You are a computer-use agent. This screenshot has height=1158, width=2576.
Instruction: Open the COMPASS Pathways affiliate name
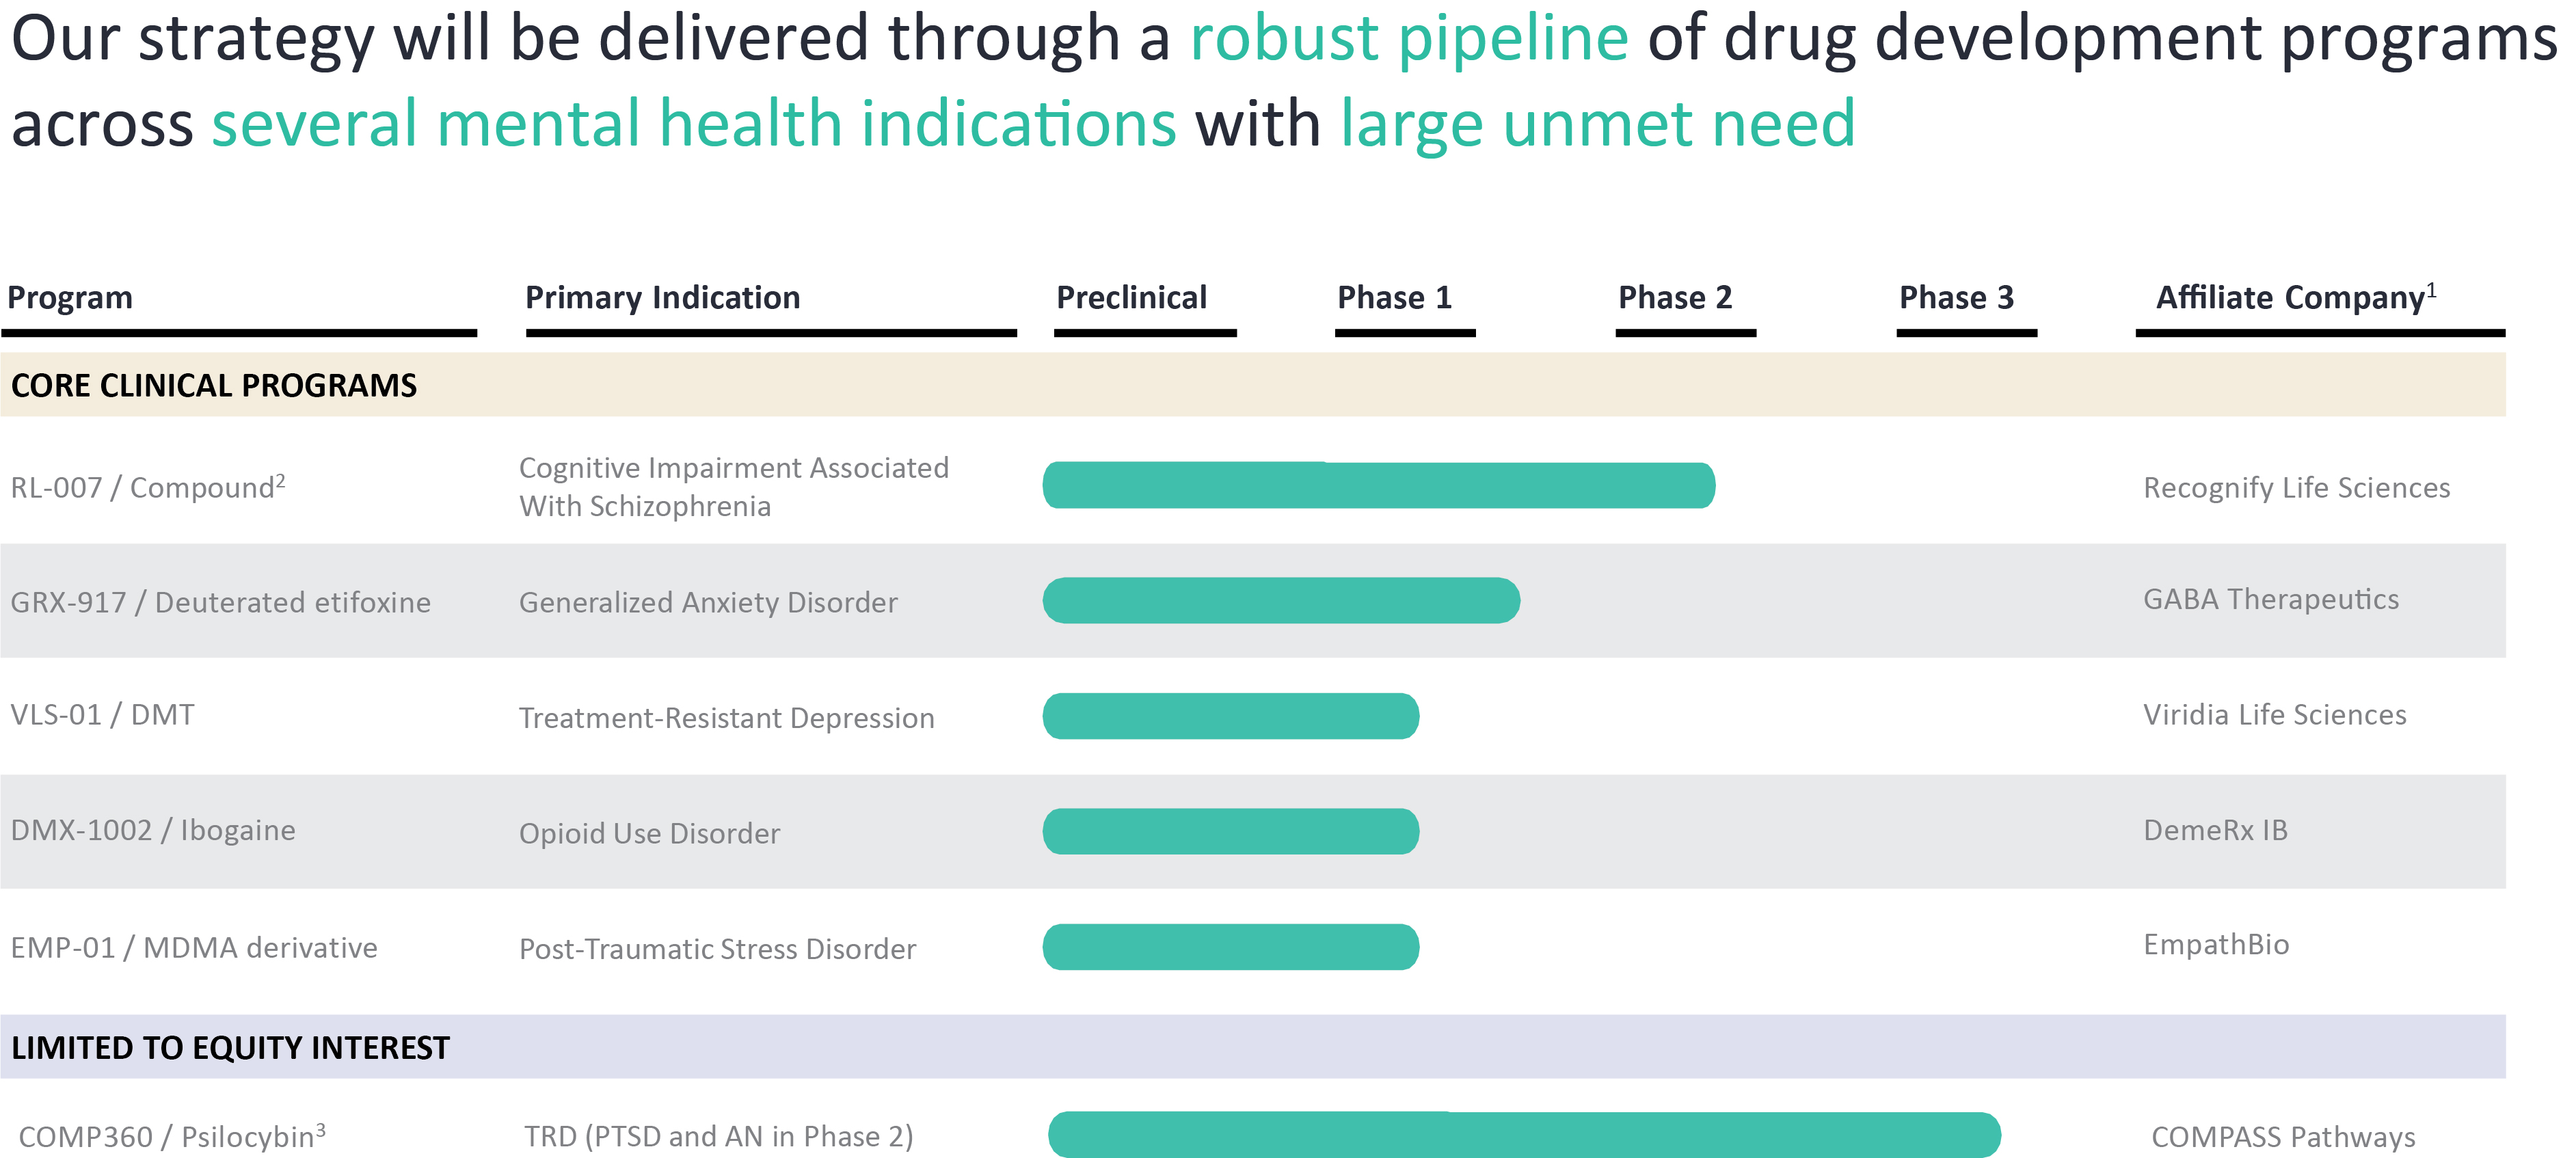coord(2282,1137)
